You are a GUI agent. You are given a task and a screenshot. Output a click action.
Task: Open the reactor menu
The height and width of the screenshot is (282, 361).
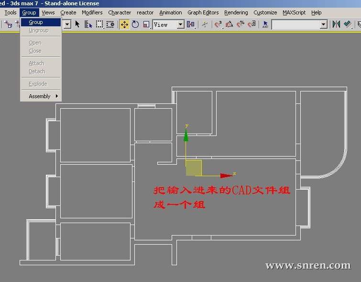[x=145, y=12]
